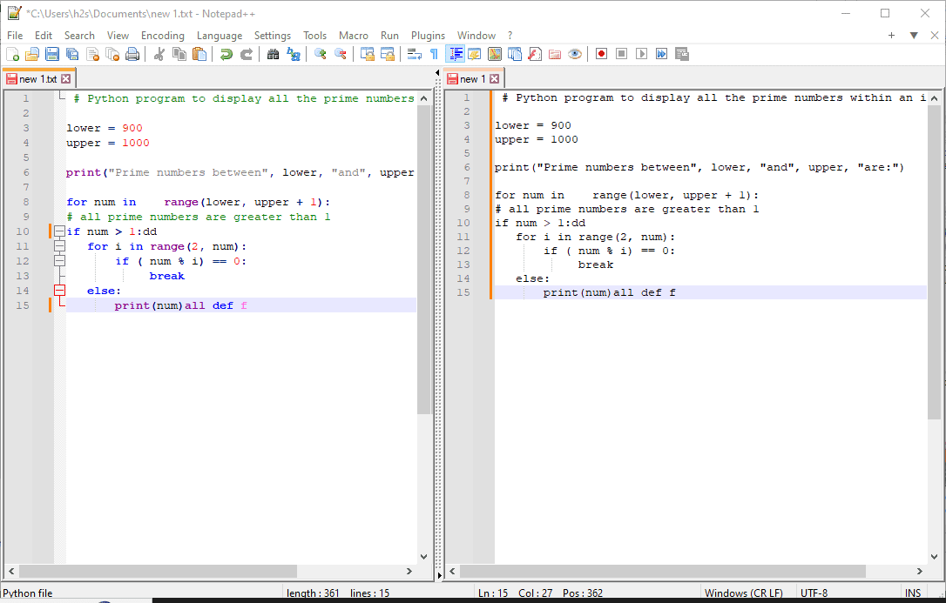Screen dimensions: 946x603
Task: Click the Save All toolbar icon
Action: (x=72, y=54)
